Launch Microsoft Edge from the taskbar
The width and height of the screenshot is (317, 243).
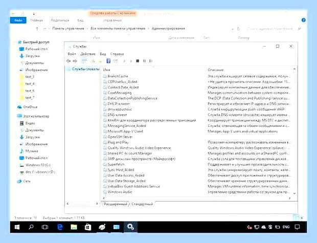coord(60,227)
